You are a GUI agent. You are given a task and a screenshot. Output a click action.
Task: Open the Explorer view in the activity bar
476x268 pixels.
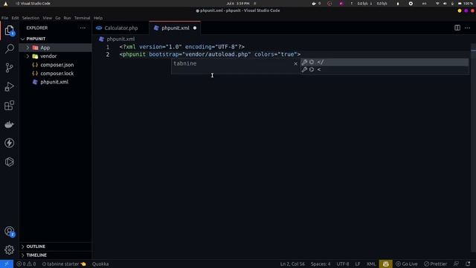10,31
